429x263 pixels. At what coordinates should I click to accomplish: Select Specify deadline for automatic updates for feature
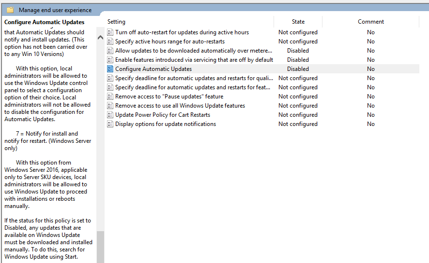[193, 87]
